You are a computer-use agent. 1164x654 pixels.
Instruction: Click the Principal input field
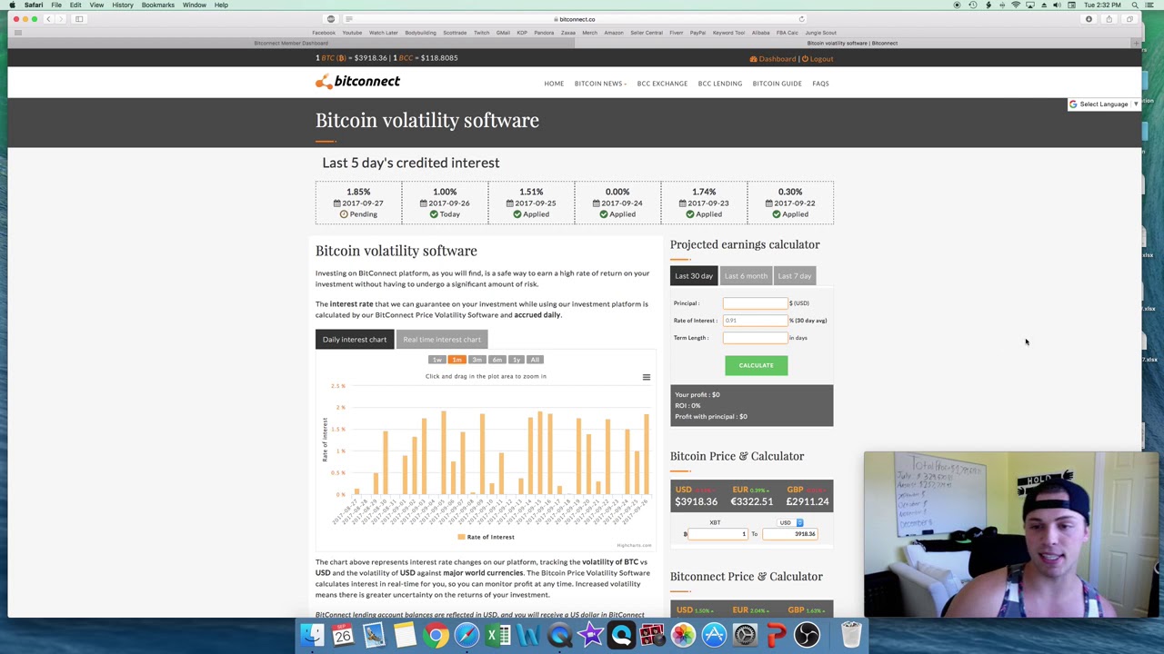(x=755, y=303)
